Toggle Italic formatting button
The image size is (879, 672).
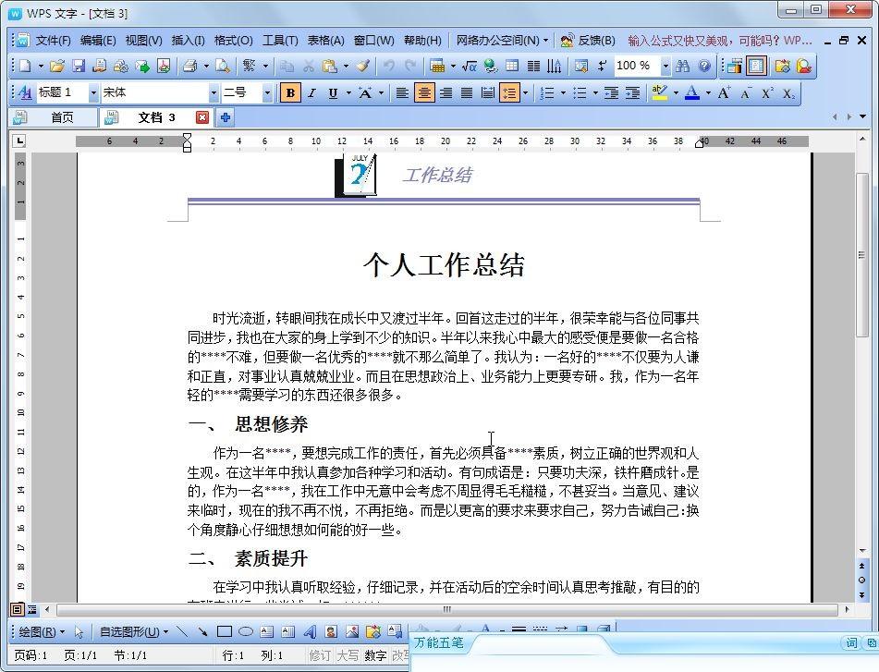click(x=311, y=93)
